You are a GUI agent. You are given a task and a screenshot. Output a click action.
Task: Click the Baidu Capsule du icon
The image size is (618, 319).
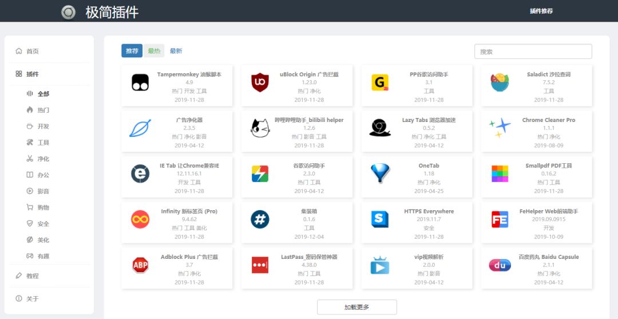[x=500, y=265]
